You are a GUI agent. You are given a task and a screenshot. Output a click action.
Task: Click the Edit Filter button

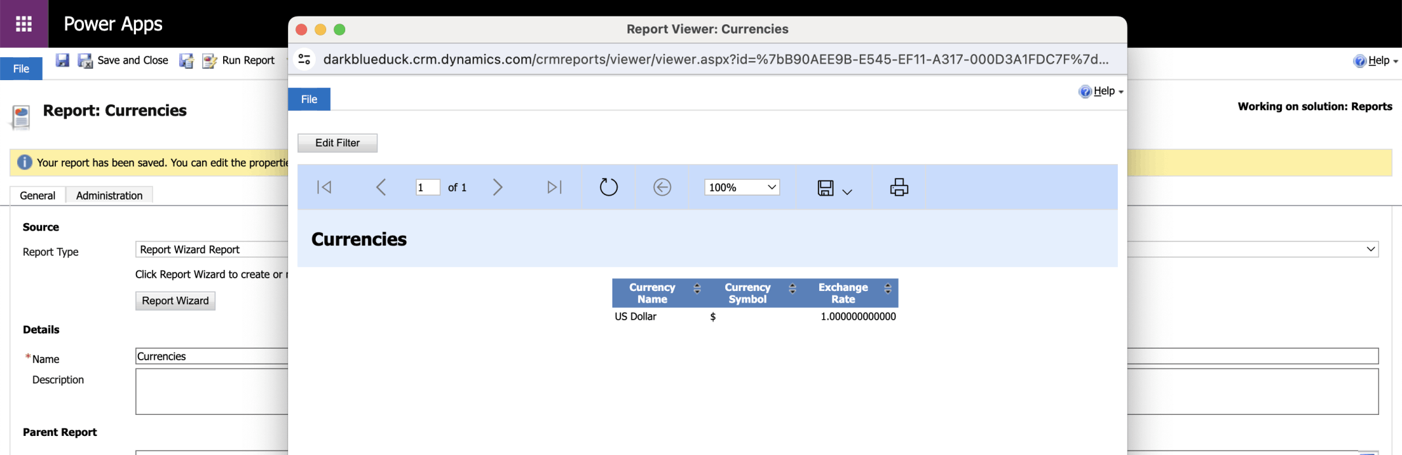(x=337, y=143)
